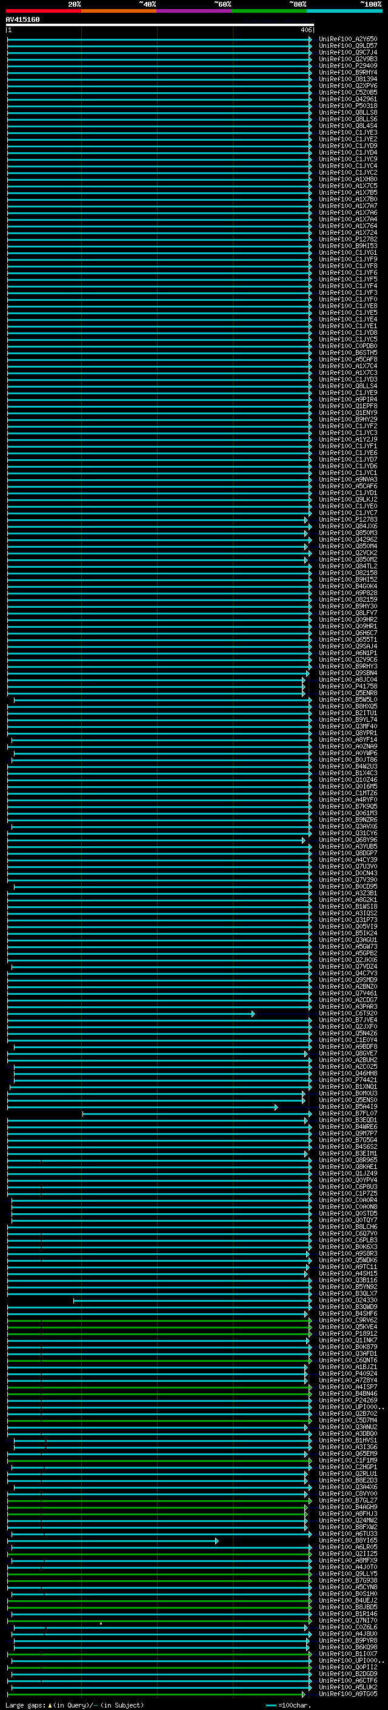
Task: Click the white query sequence bar
Action: (159, 25)
